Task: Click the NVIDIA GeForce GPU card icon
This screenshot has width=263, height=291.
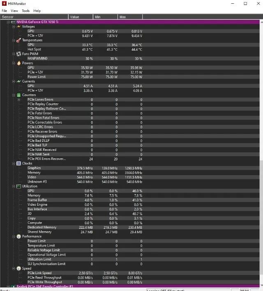Action: [13, 22]
